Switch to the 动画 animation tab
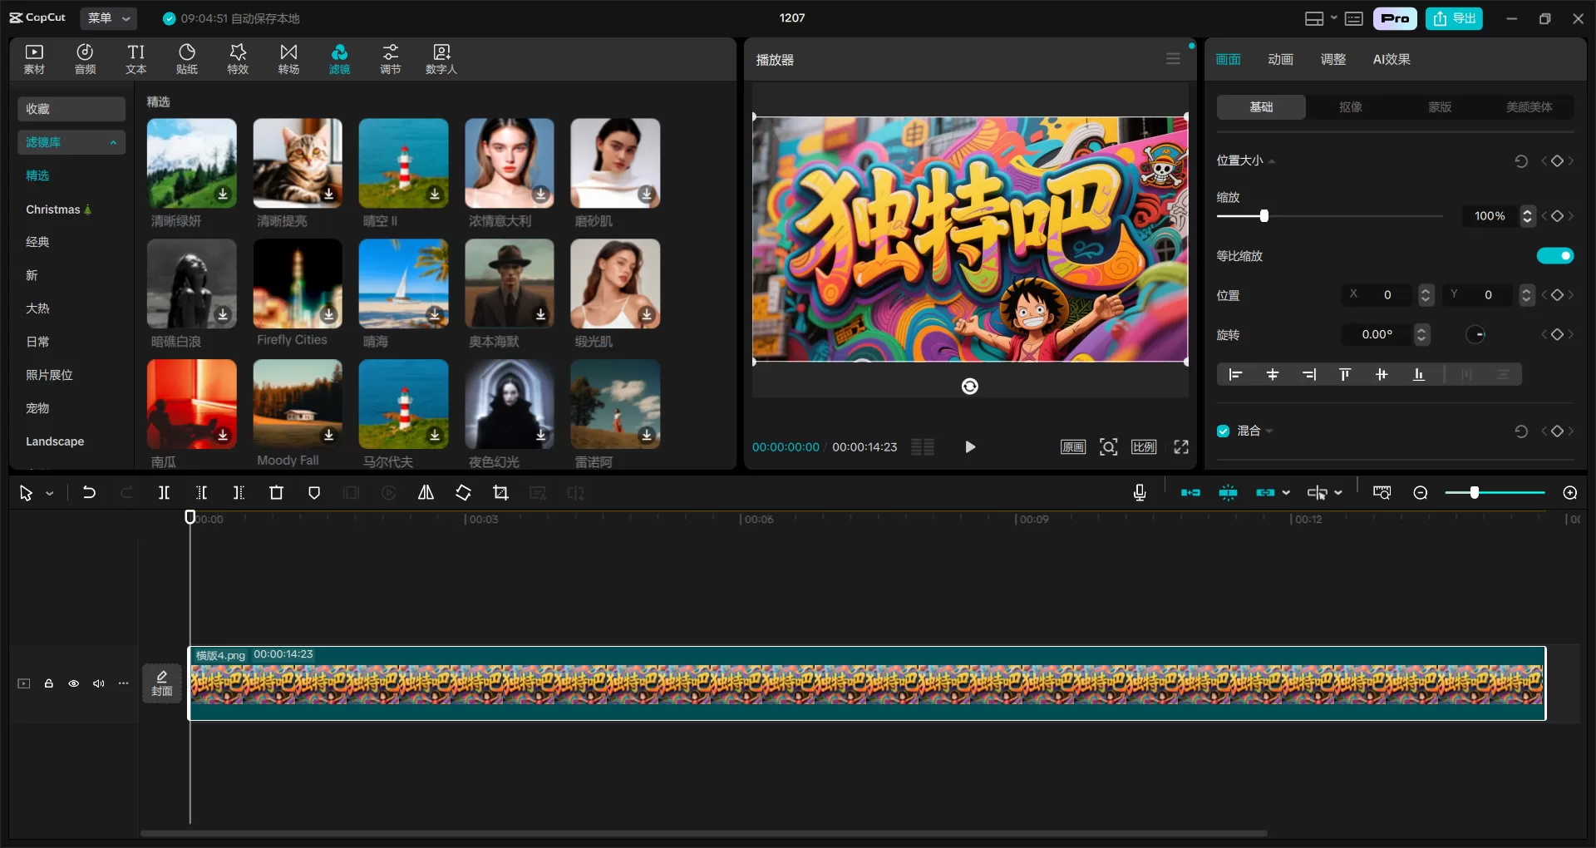This screenshot has width=1596, height=848. [x=1280, y=59]
